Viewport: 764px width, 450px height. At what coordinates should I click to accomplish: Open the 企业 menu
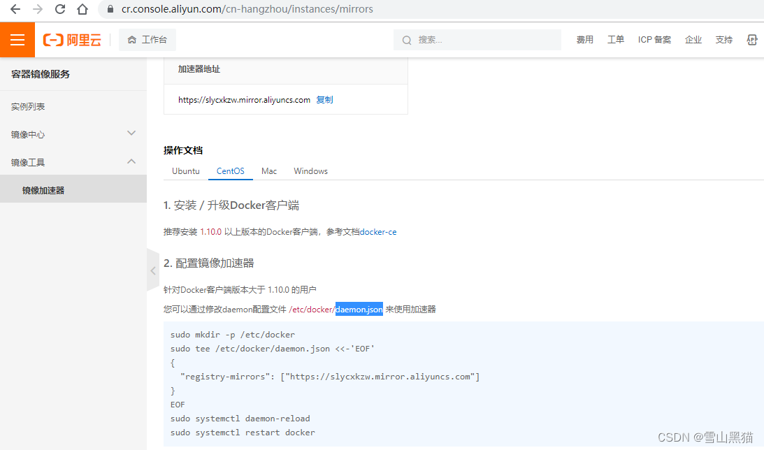coord(693,39)
